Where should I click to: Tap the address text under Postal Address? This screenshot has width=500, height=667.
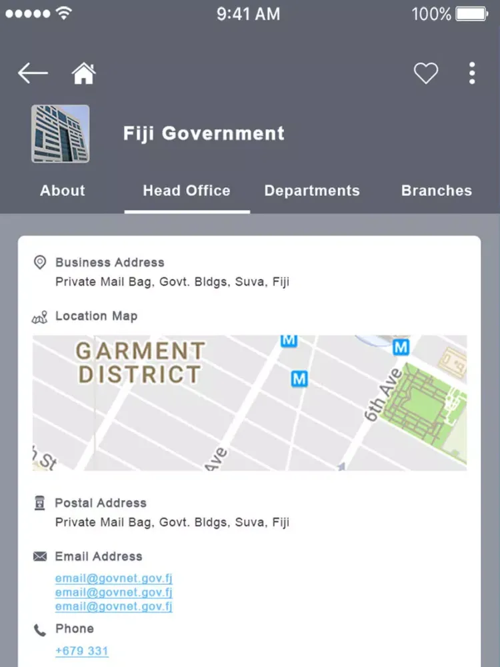[172, 522]
